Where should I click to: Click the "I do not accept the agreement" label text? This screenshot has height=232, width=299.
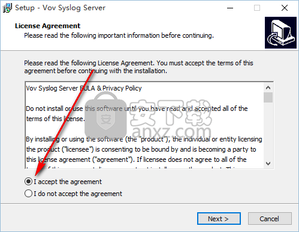point(78,194)
